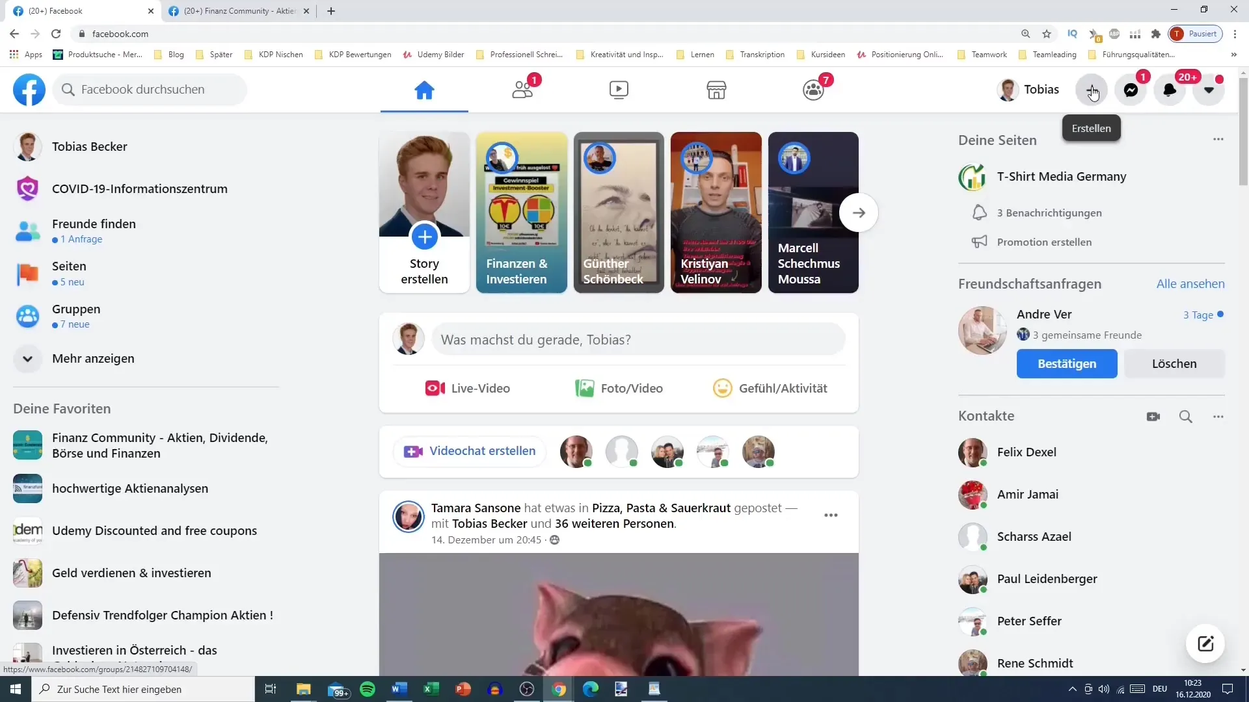Click Bestätigen for Andre Ver request

[1067, 363]
